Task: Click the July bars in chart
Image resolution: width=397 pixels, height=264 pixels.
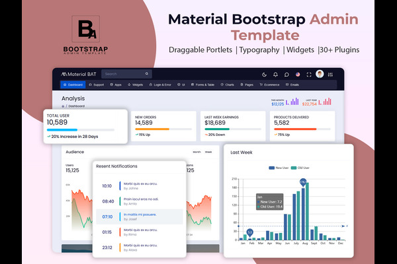Action: (296, 216)
